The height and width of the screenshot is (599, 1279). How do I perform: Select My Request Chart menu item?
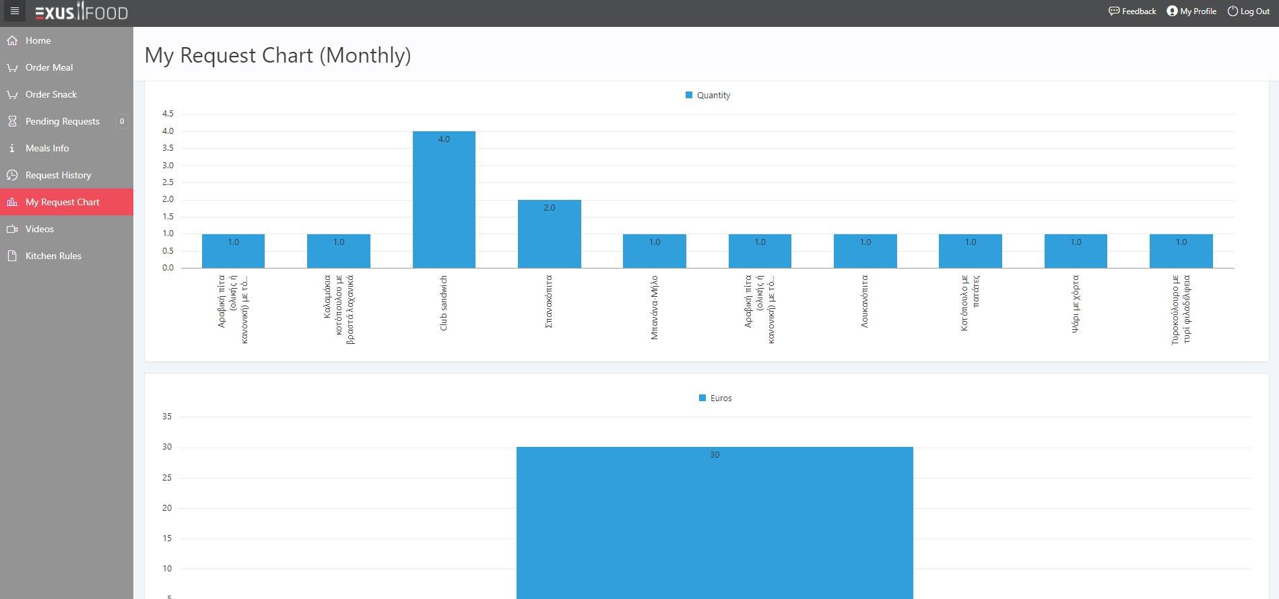click(63, 202)
